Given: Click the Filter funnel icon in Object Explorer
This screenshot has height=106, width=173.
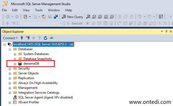Looking at the screenshot, I should pyautogui.click(x=40, y=38).
